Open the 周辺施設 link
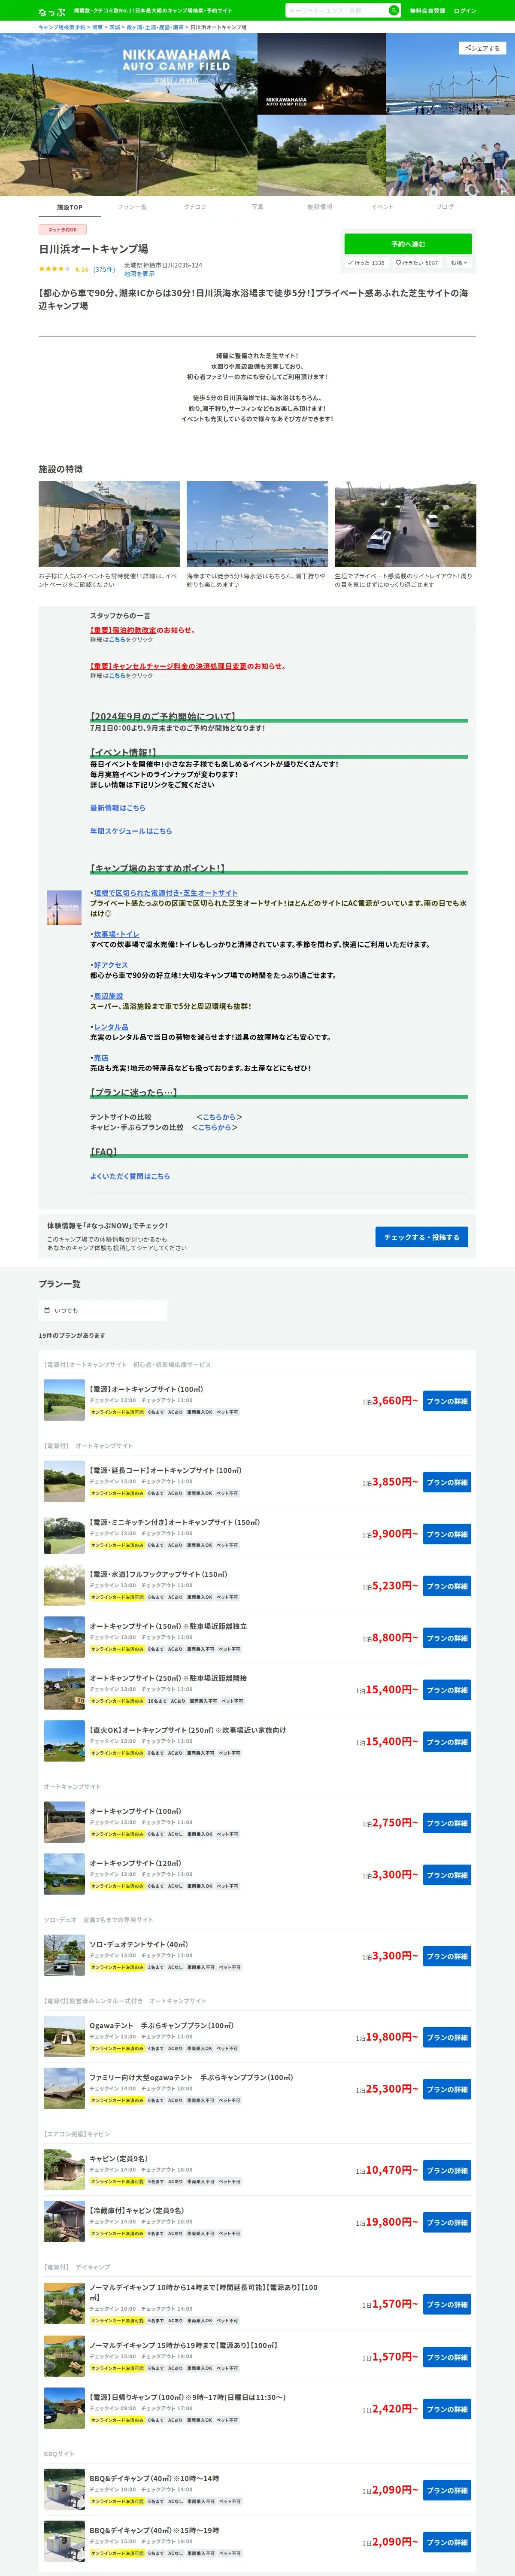This screenshot has width=515, height=2576. coord(108,996)
